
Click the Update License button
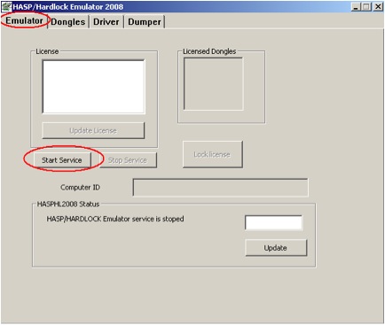(x=93, y=130)
